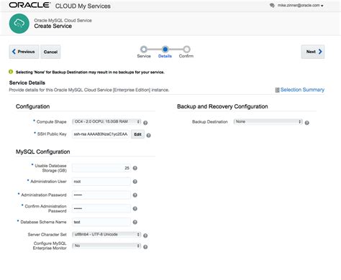Expand Configure MySQL Enterprise Monitor dropdown

tap(106, 246)
